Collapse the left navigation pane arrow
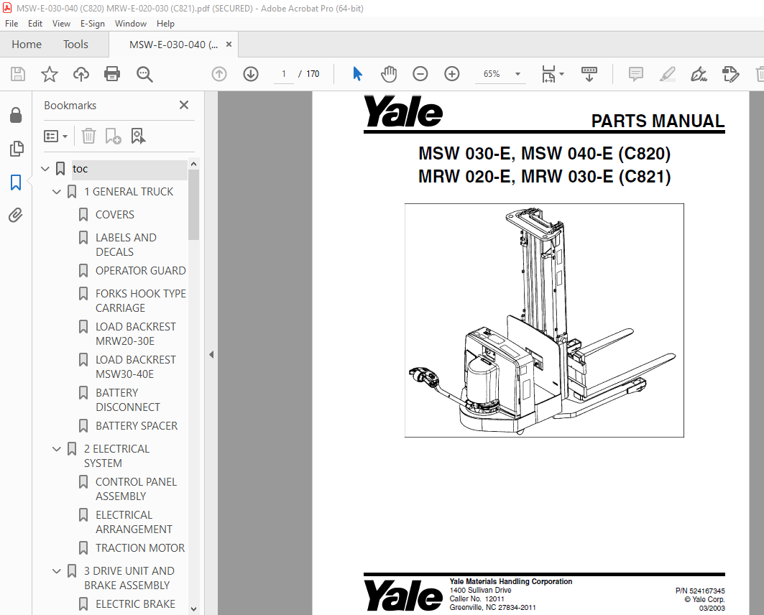 (211, 354)
